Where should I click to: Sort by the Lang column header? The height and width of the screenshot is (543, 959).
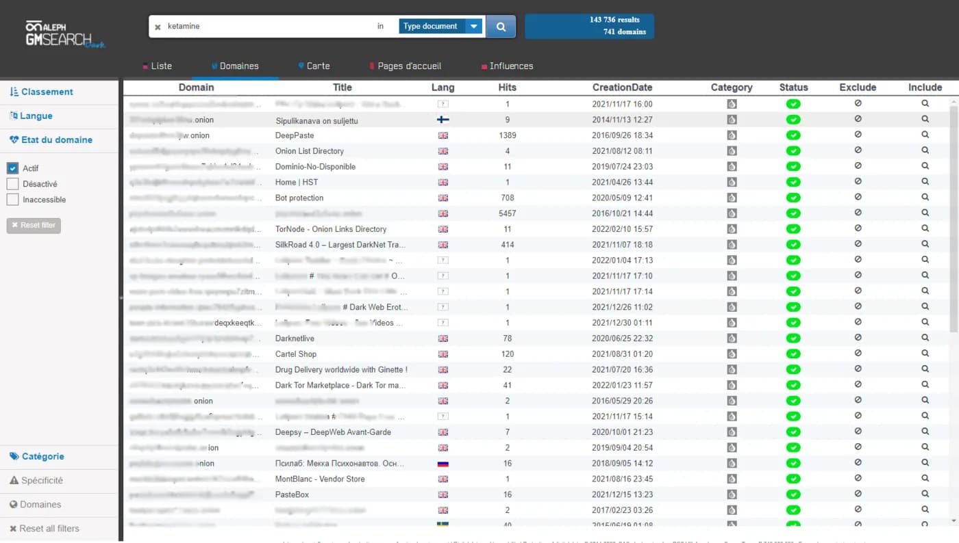coord(443,88)
